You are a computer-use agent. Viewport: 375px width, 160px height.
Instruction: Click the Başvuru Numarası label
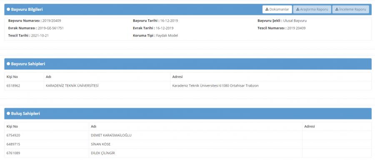pos(25,21)
